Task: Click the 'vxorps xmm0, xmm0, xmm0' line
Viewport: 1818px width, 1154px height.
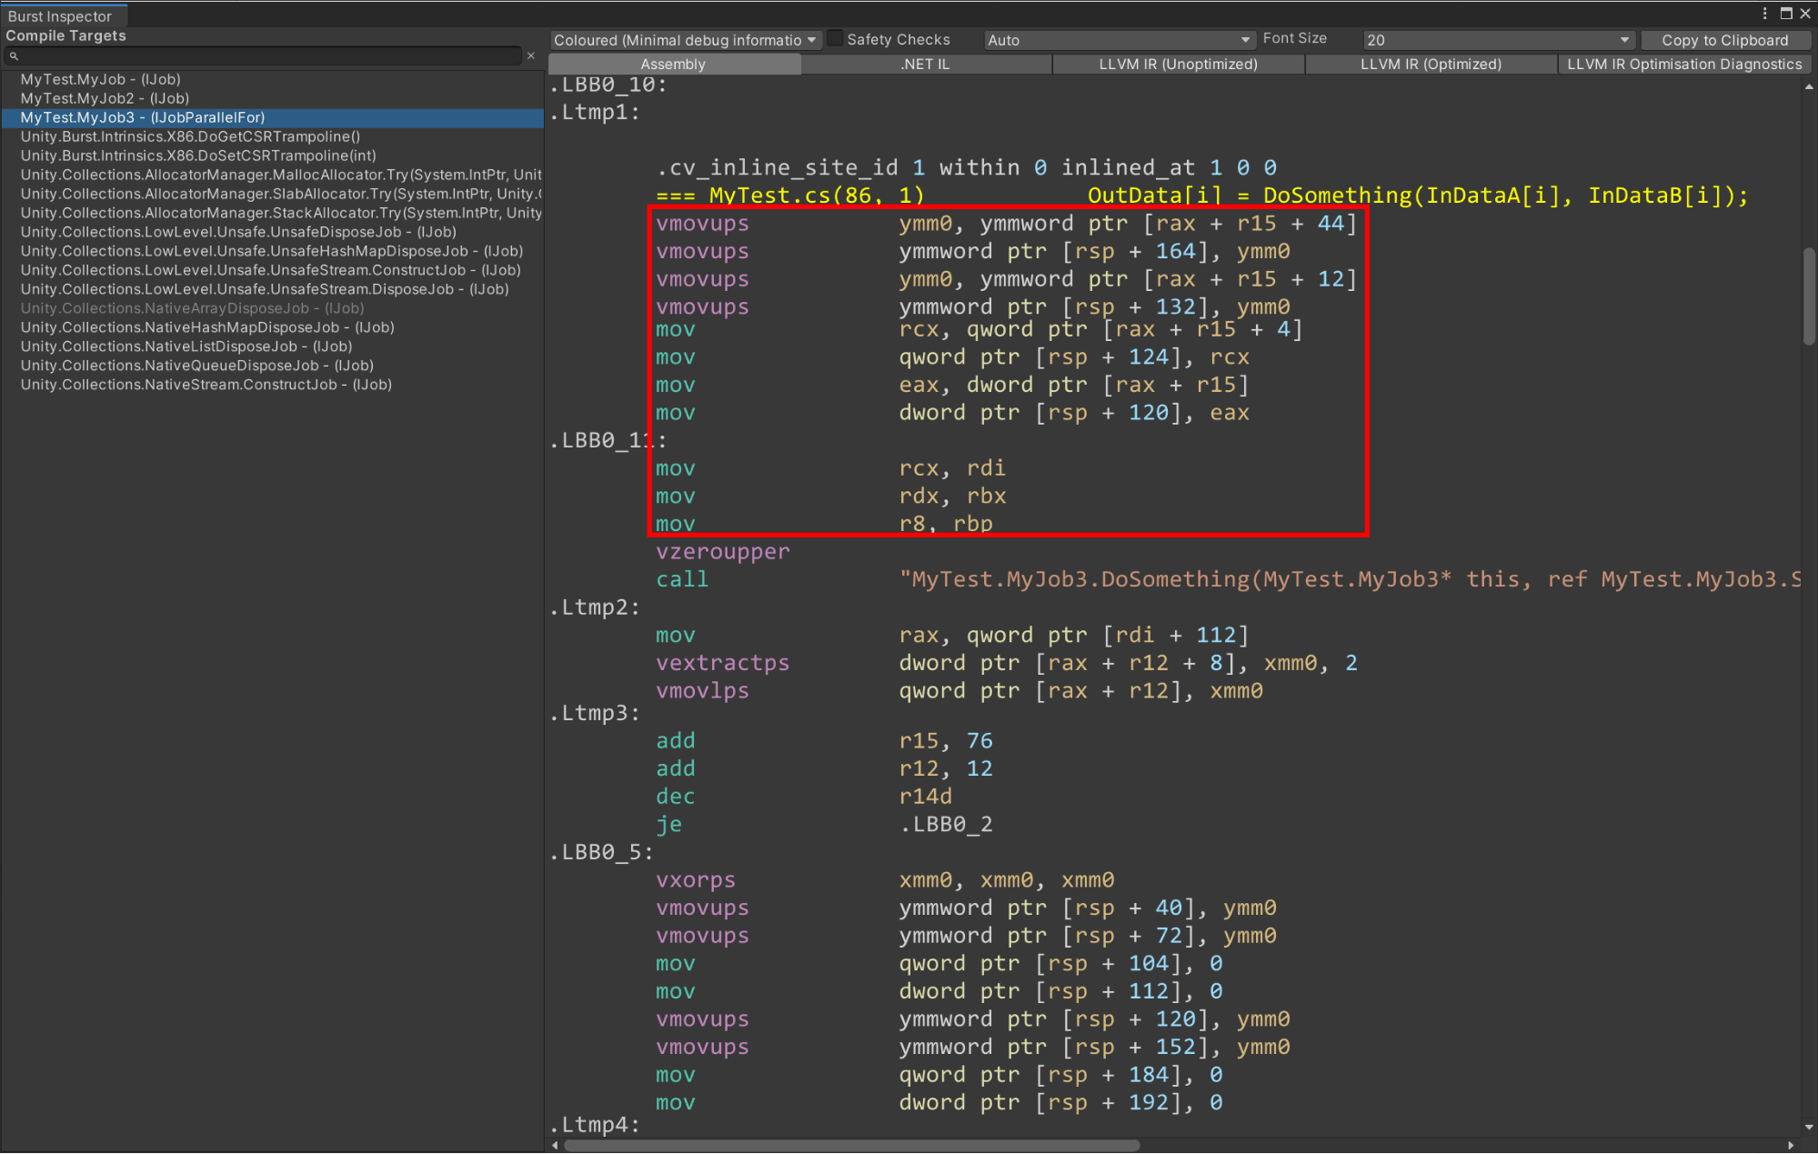Action: click(885, 880)
